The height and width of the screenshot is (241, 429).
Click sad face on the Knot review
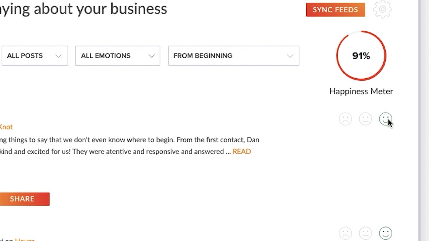click(345, 119)
